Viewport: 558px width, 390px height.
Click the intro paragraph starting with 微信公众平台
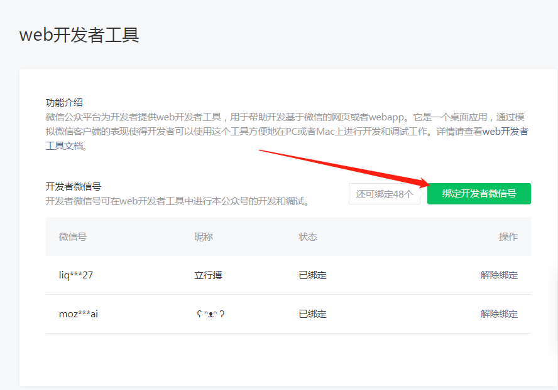point(251,117)
